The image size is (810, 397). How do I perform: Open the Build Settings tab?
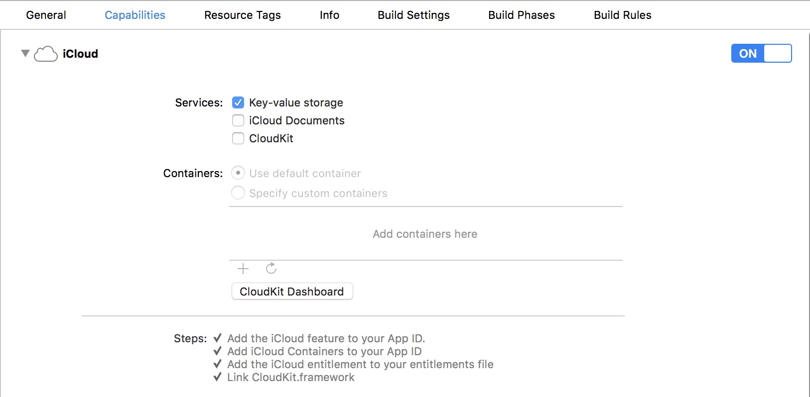(x=413, y=15)
